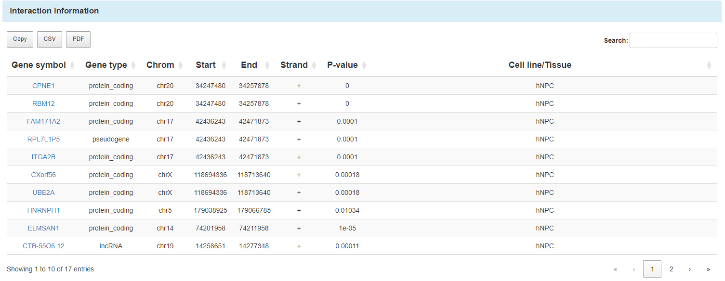Sort table by Gene symbol column
Viewport: 725px width, 281px height.
43,65
